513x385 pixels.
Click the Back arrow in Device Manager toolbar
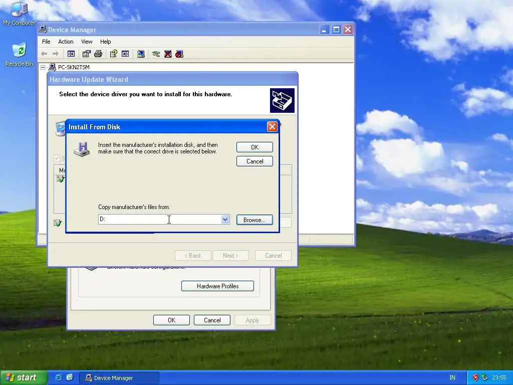click(44, 54)
